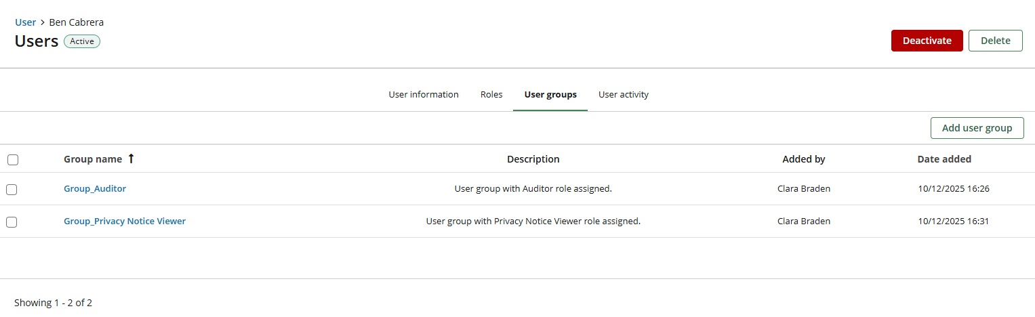Screen dimensions: 1035x317
Task: Click the Auditor role description text
Action: click(533, 189)
